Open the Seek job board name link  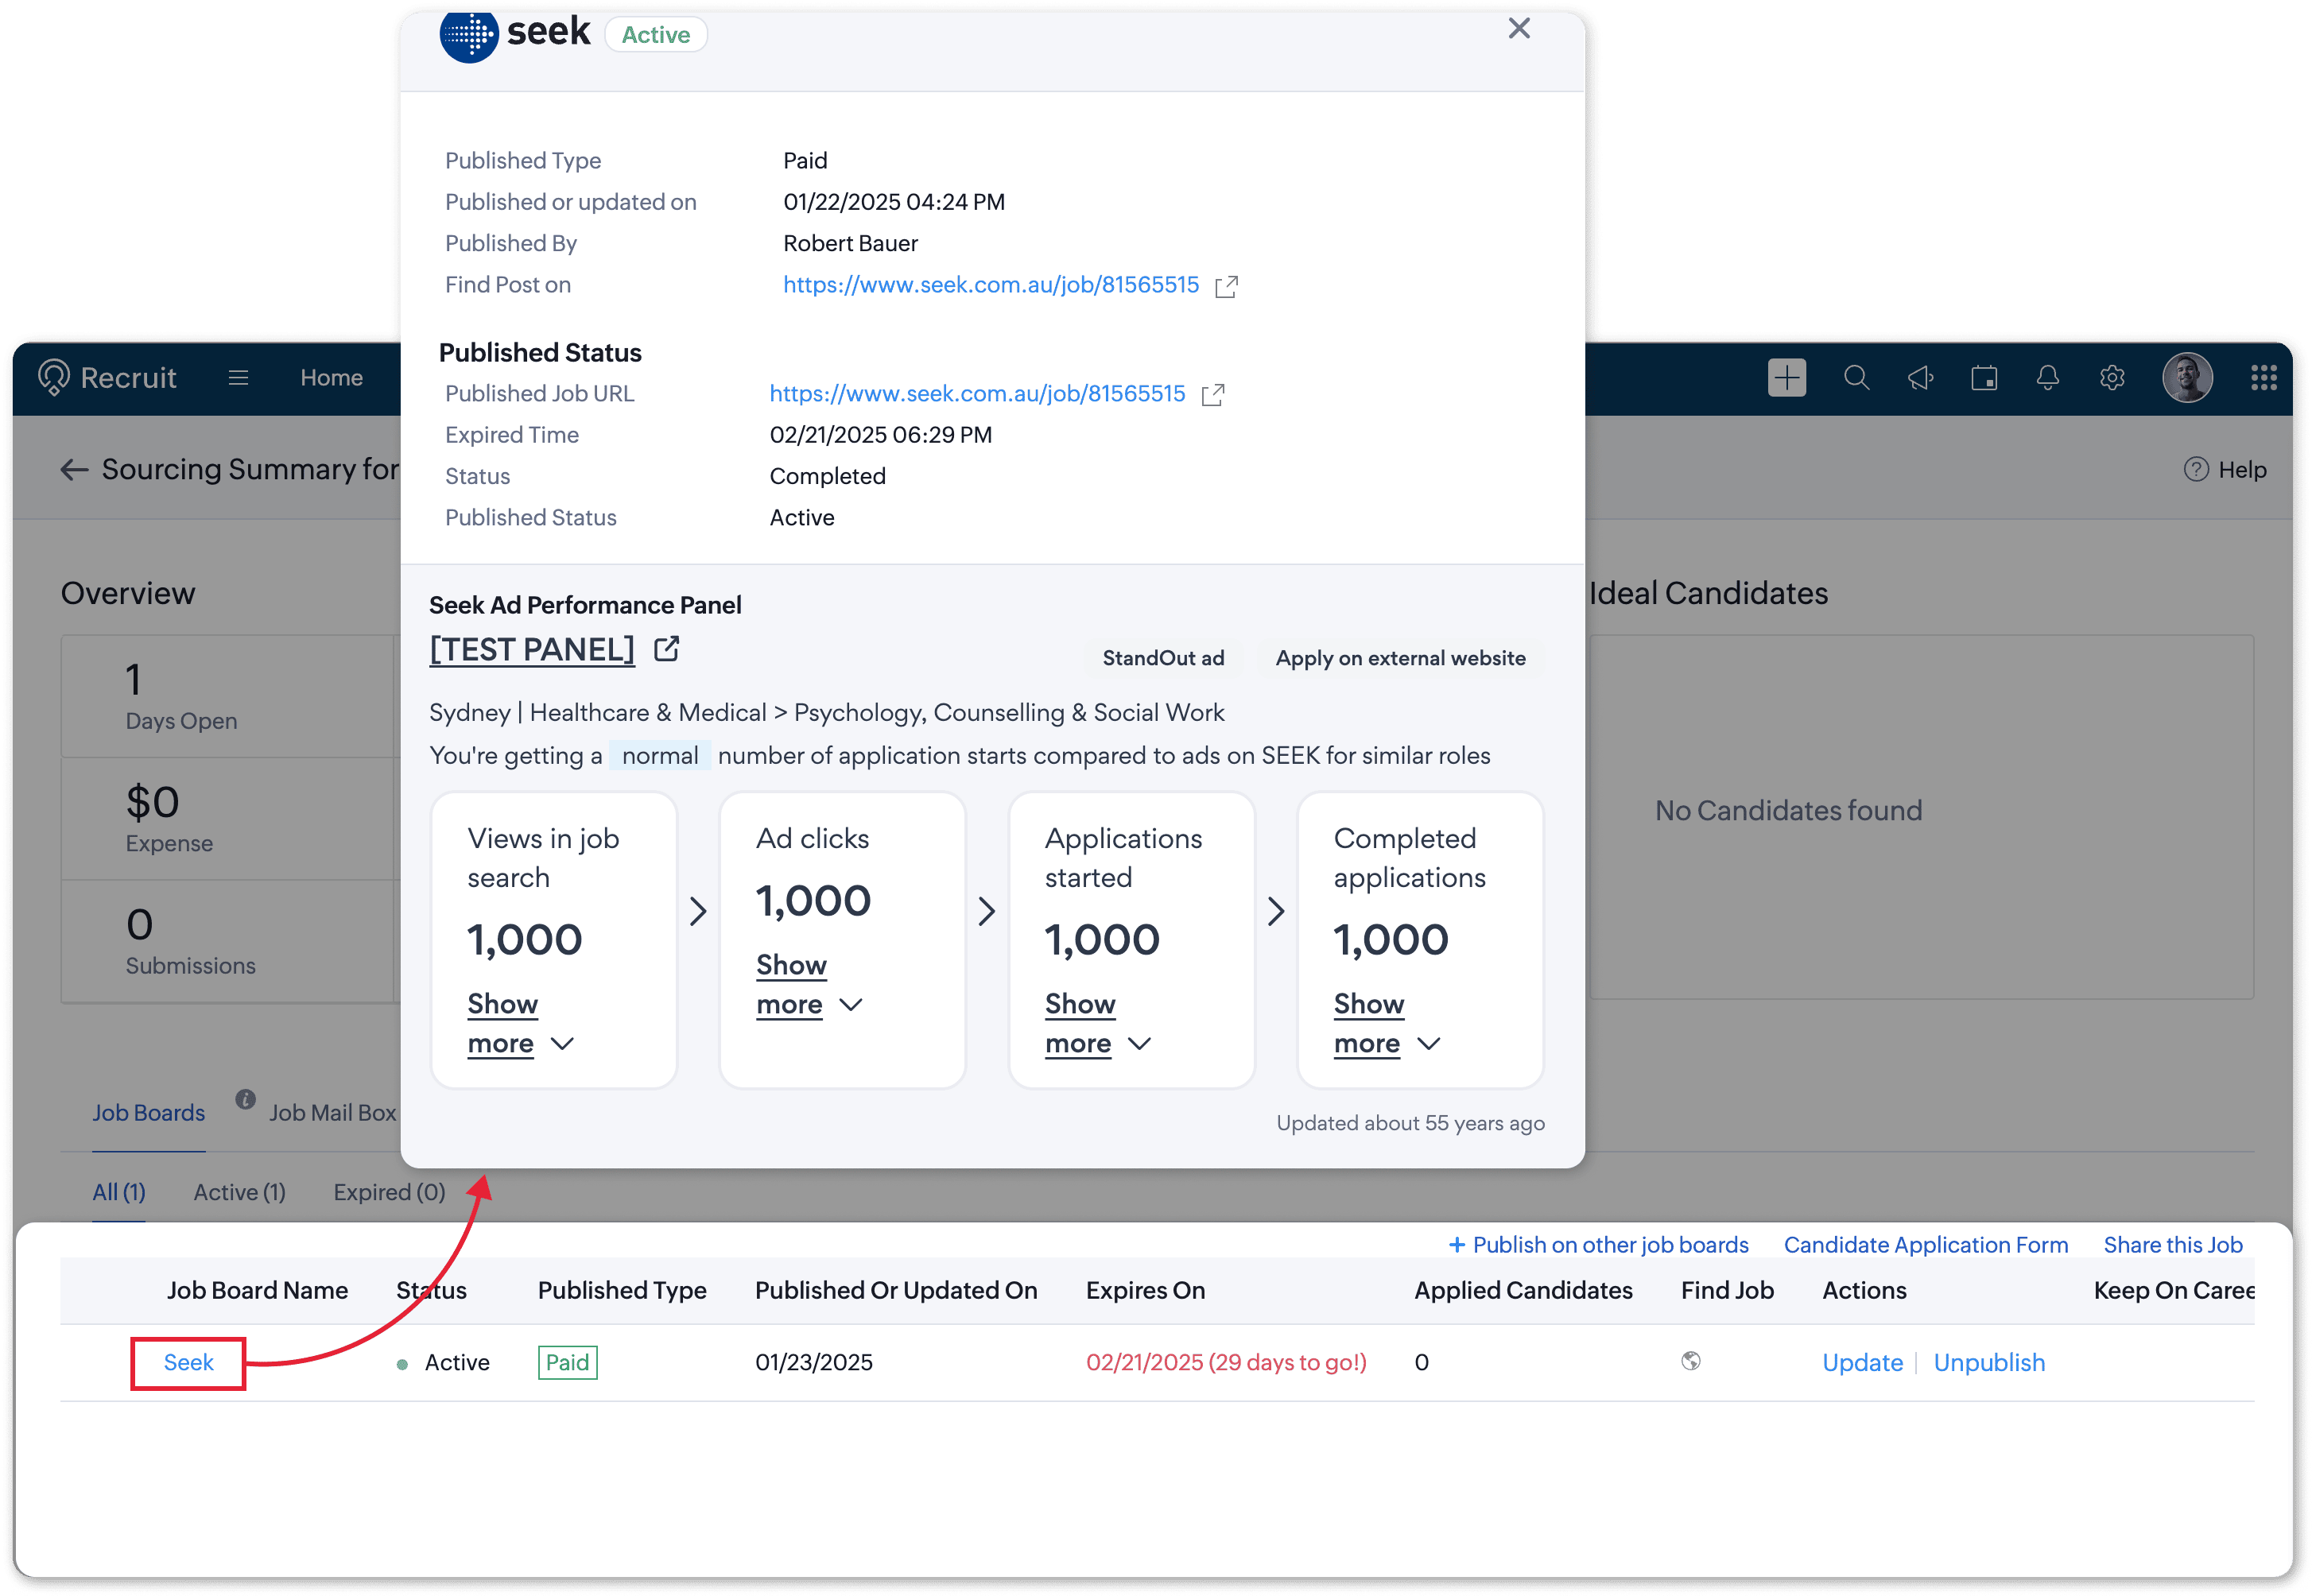tap(188, 1363)
